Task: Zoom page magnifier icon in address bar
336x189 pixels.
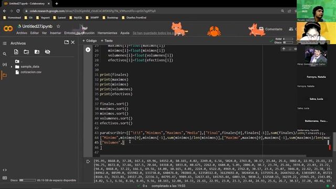Action: 282,11
